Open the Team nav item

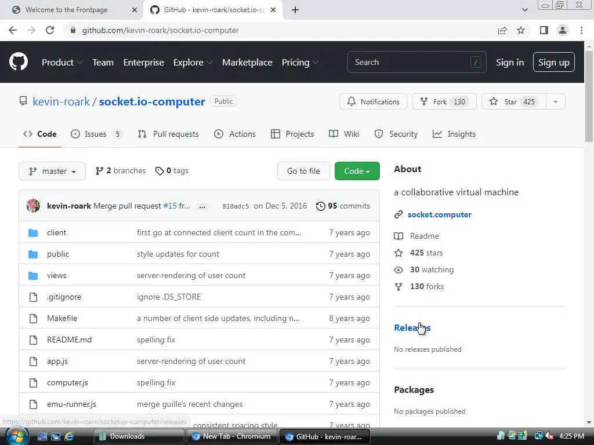103,63
